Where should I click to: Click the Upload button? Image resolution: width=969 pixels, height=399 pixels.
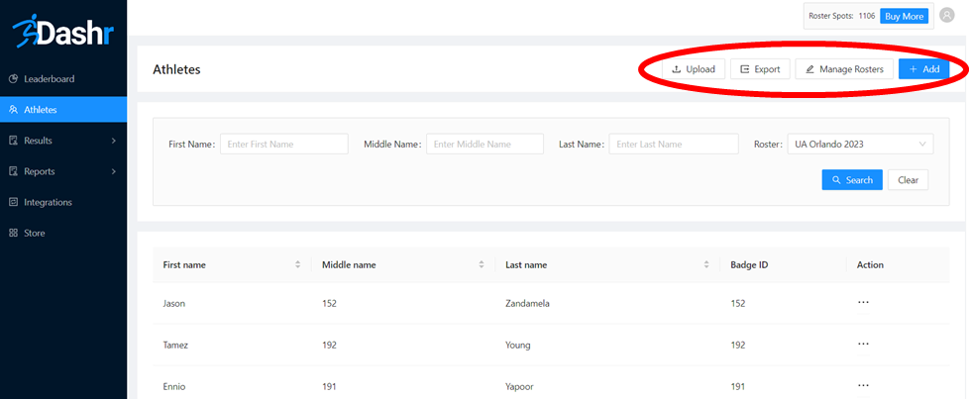[x=693, y=69]
